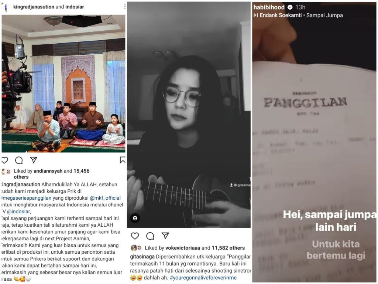Open kingradjanasution profile from post header

click(34, 7)
